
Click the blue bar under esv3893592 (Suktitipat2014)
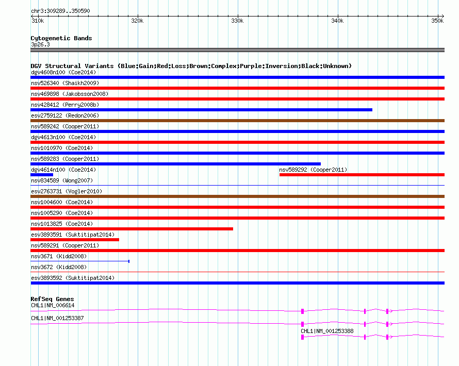tap(237, 283)
